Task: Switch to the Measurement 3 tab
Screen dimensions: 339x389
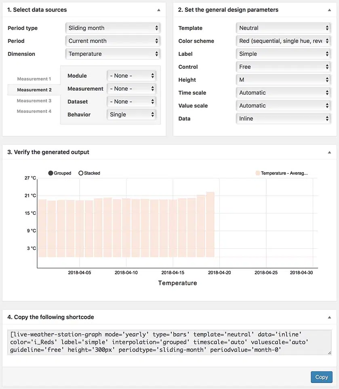Action: click(34, 101)
